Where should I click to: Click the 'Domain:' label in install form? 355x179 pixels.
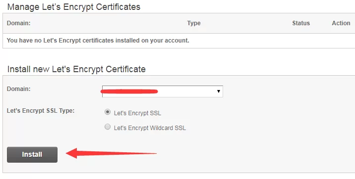click(x=18, y=89)
